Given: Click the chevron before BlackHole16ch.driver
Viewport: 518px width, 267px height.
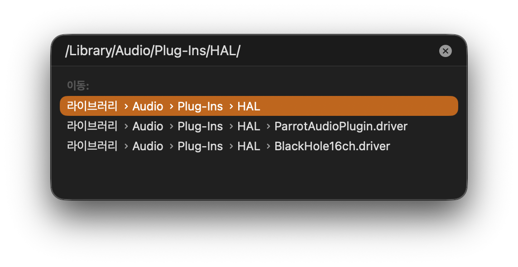Looking at the screenshot, I should pyautogui.click(x=268, y=146).
